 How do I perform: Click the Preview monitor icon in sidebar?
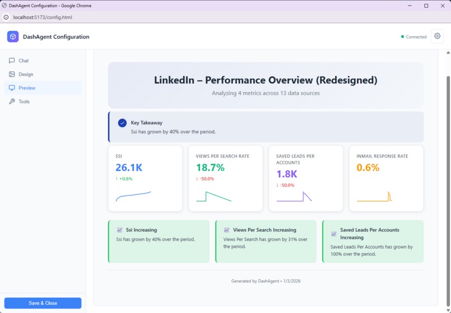click(12, 88)
